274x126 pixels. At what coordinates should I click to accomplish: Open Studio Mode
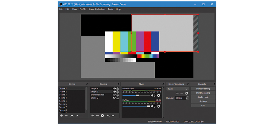click(x=203, y=97)
